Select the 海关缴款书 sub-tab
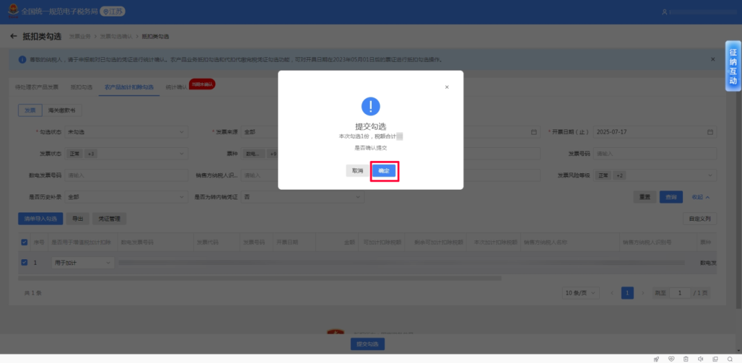The width and height of the screenshot is (742, 363). pyautogui.click(x=62, y=110)
